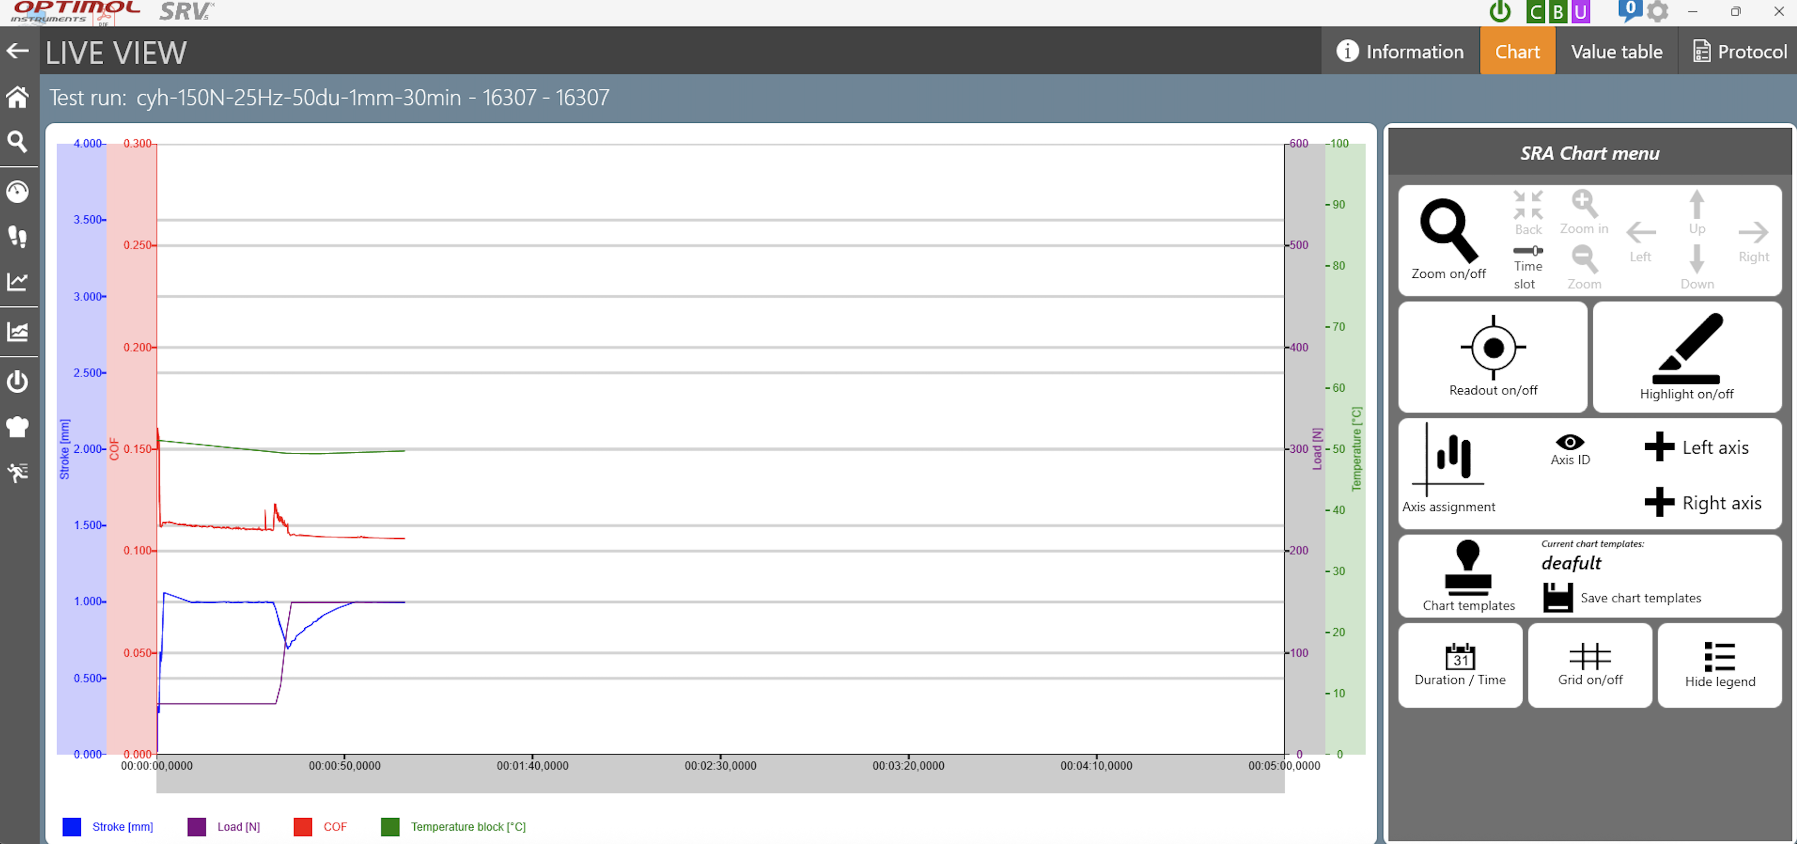Screen dimensions: 1797x844
Task: Select the blue Stroke [mm] axis
Action: click(82, 449)
